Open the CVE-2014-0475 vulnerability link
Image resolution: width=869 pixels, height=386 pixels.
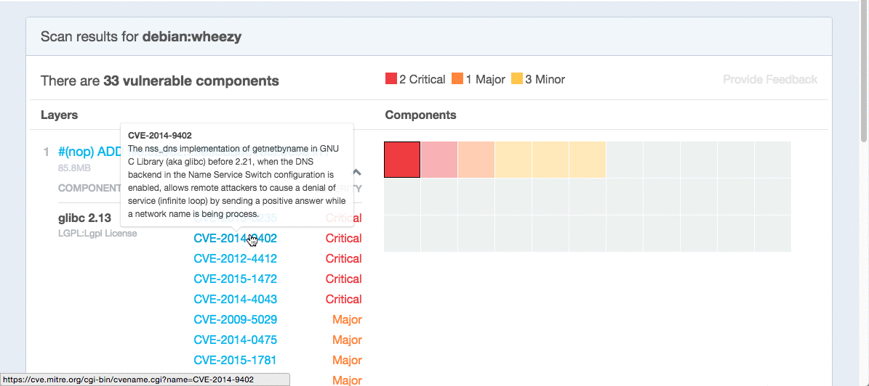[235, 340]
